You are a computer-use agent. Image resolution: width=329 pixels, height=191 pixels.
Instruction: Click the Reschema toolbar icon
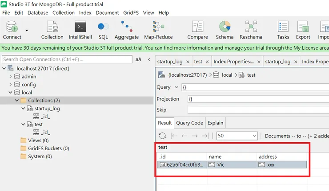point(251,30)
